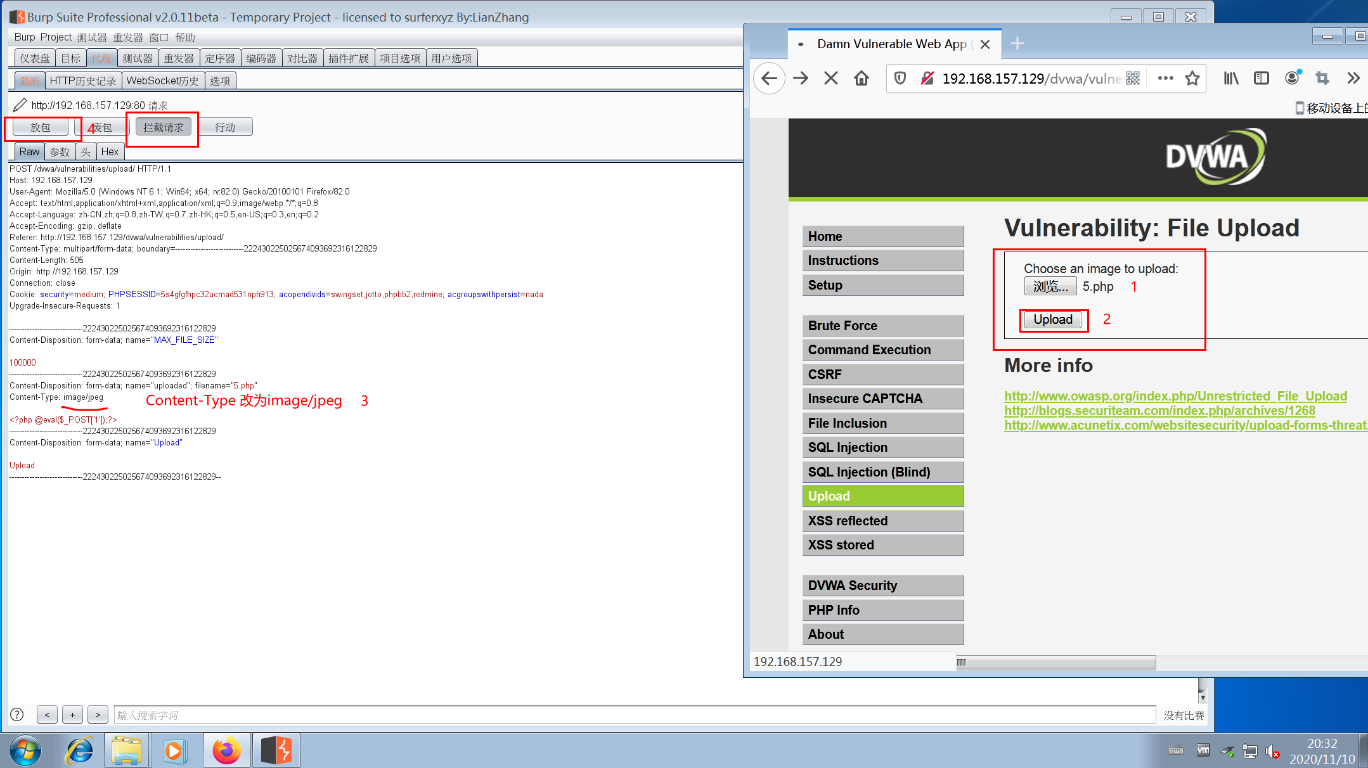Open Firefox from Windows taskbar
Image resolution: width=1368 pixels, height=768 pixels.
(226, 751)
